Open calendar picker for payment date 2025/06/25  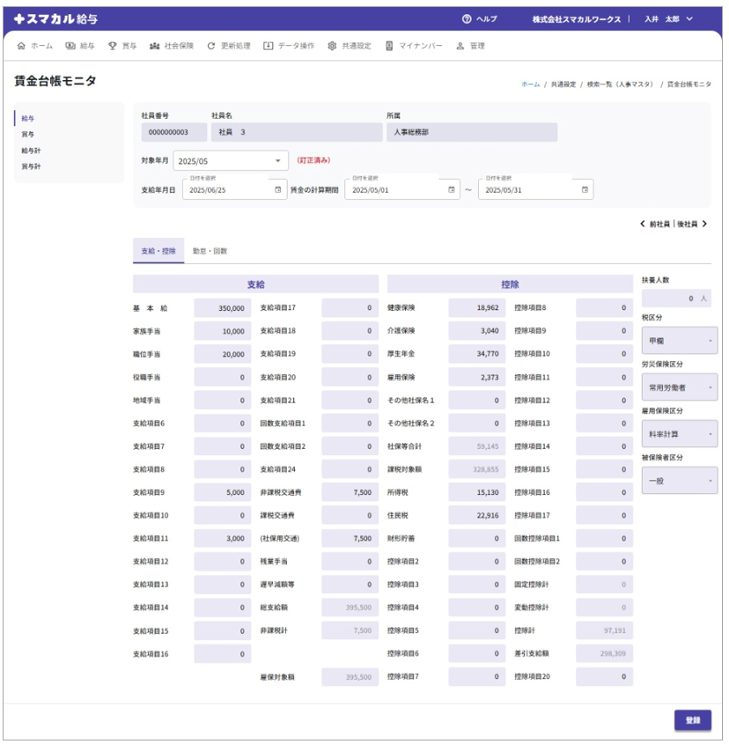click(x=278, y=189)
